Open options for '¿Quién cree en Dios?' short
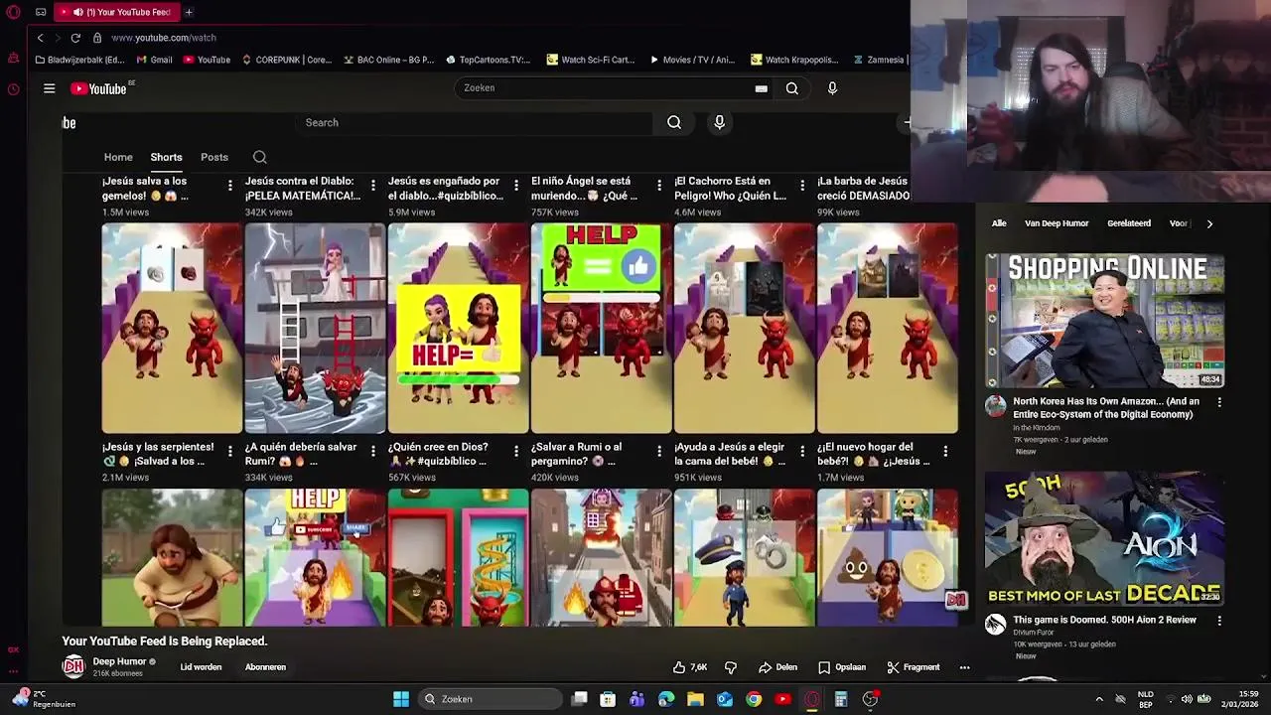 click(x=516, y=452)
